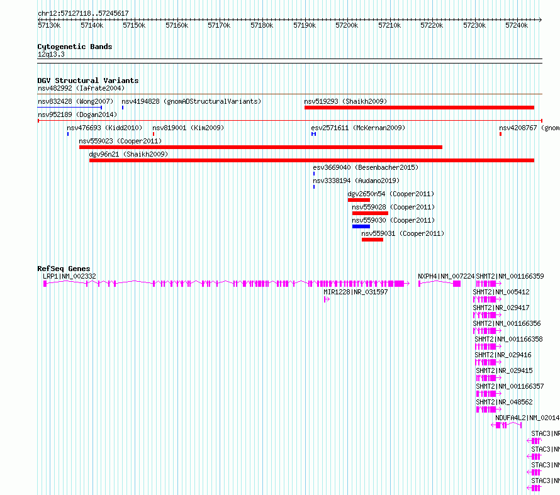This screenshot has width=560, height=495.
Task: Click the nsv4208767 small red marker
Action: coord(500,134)
